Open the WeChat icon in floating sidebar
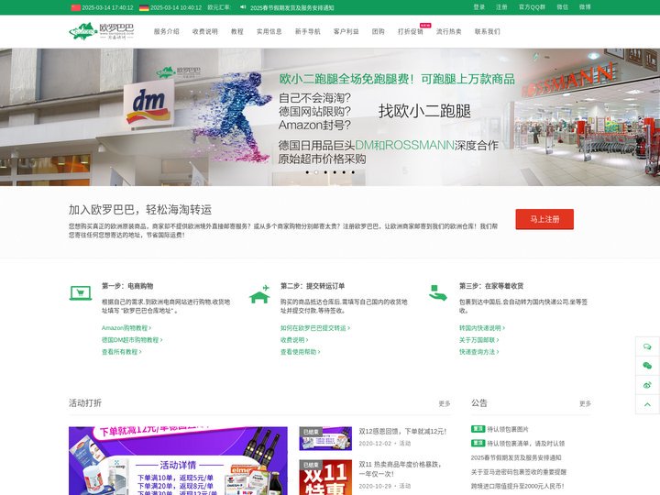 (x=647, y=366)
